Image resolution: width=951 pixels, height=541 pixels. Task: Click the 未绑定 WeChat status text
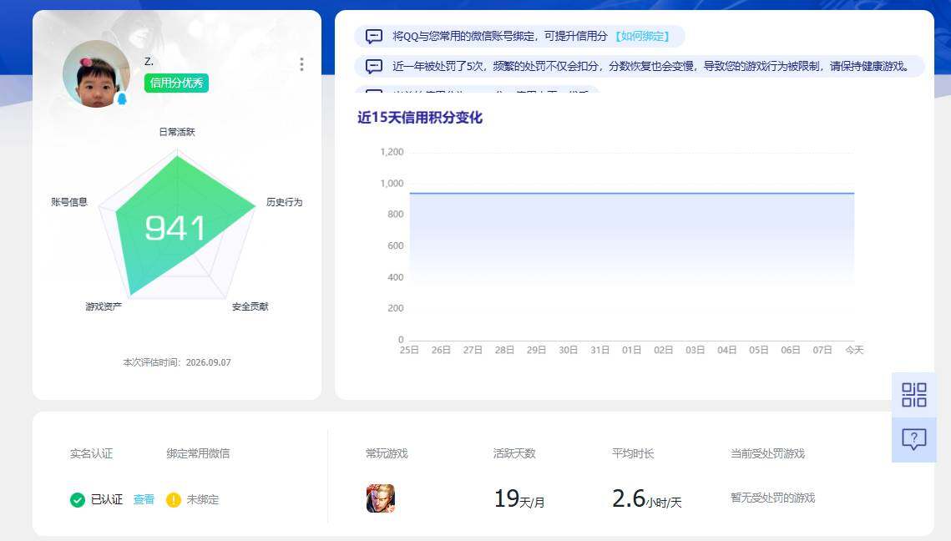[x=203, y=500]
